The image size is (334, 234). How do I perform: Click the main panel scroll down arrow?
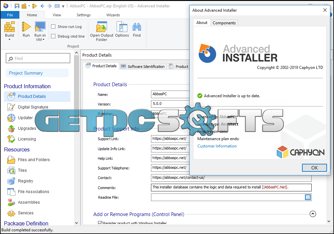[x=329, y=221]
